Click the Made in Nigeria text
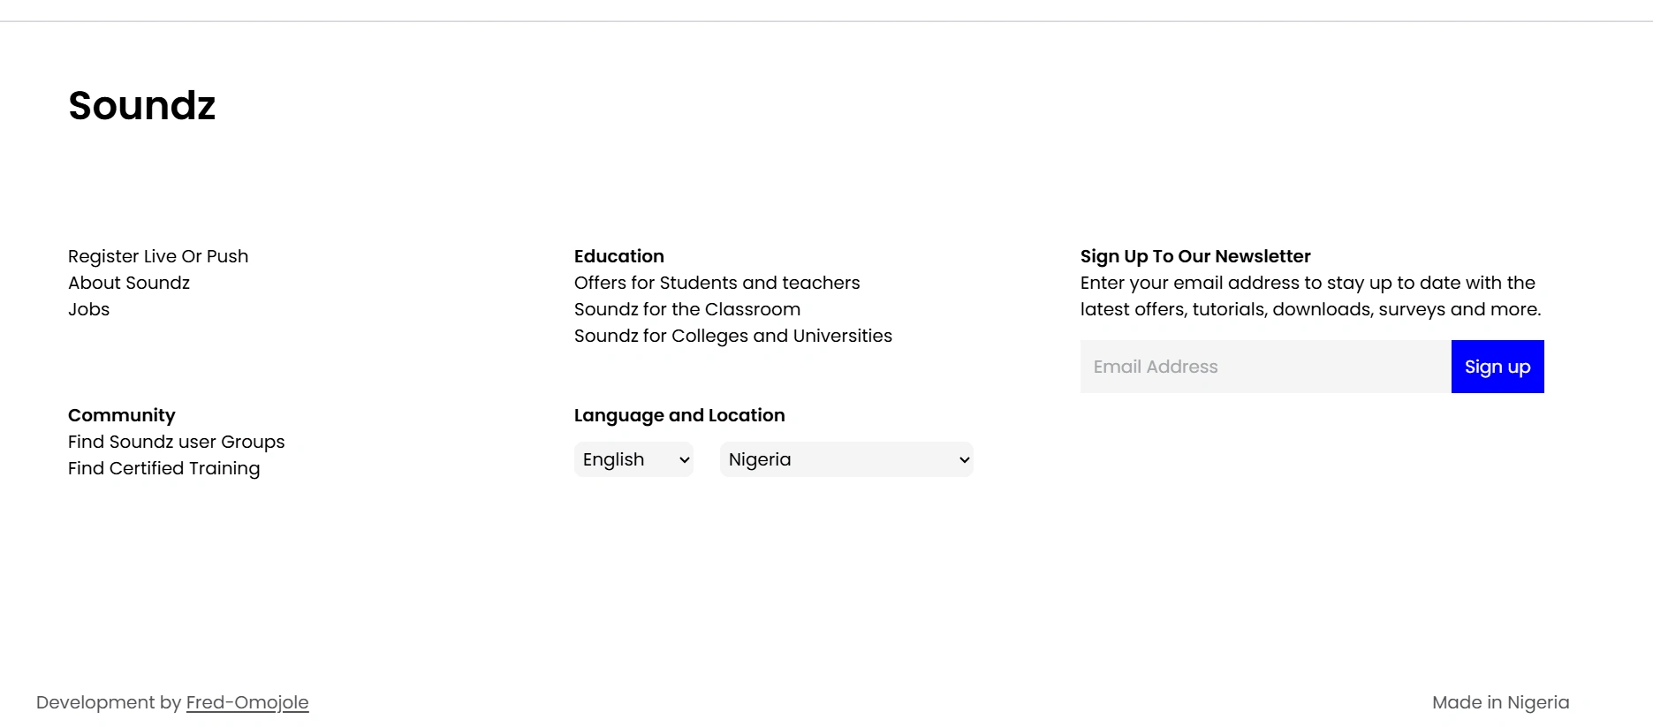The width and height of the screenshot is (1653, 727). pyautogui.click(x=1500, y=702)
